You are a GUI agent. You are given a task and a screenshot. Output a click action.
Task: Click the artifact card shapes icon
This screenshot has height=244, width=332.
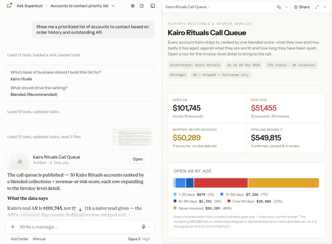[20, 162]
